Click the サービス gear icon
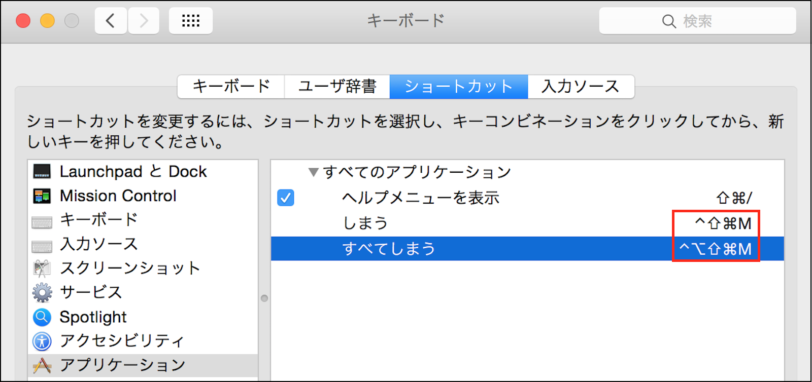Image resolution: width=812 pixels, height=382 pixels. click(42, 293)
